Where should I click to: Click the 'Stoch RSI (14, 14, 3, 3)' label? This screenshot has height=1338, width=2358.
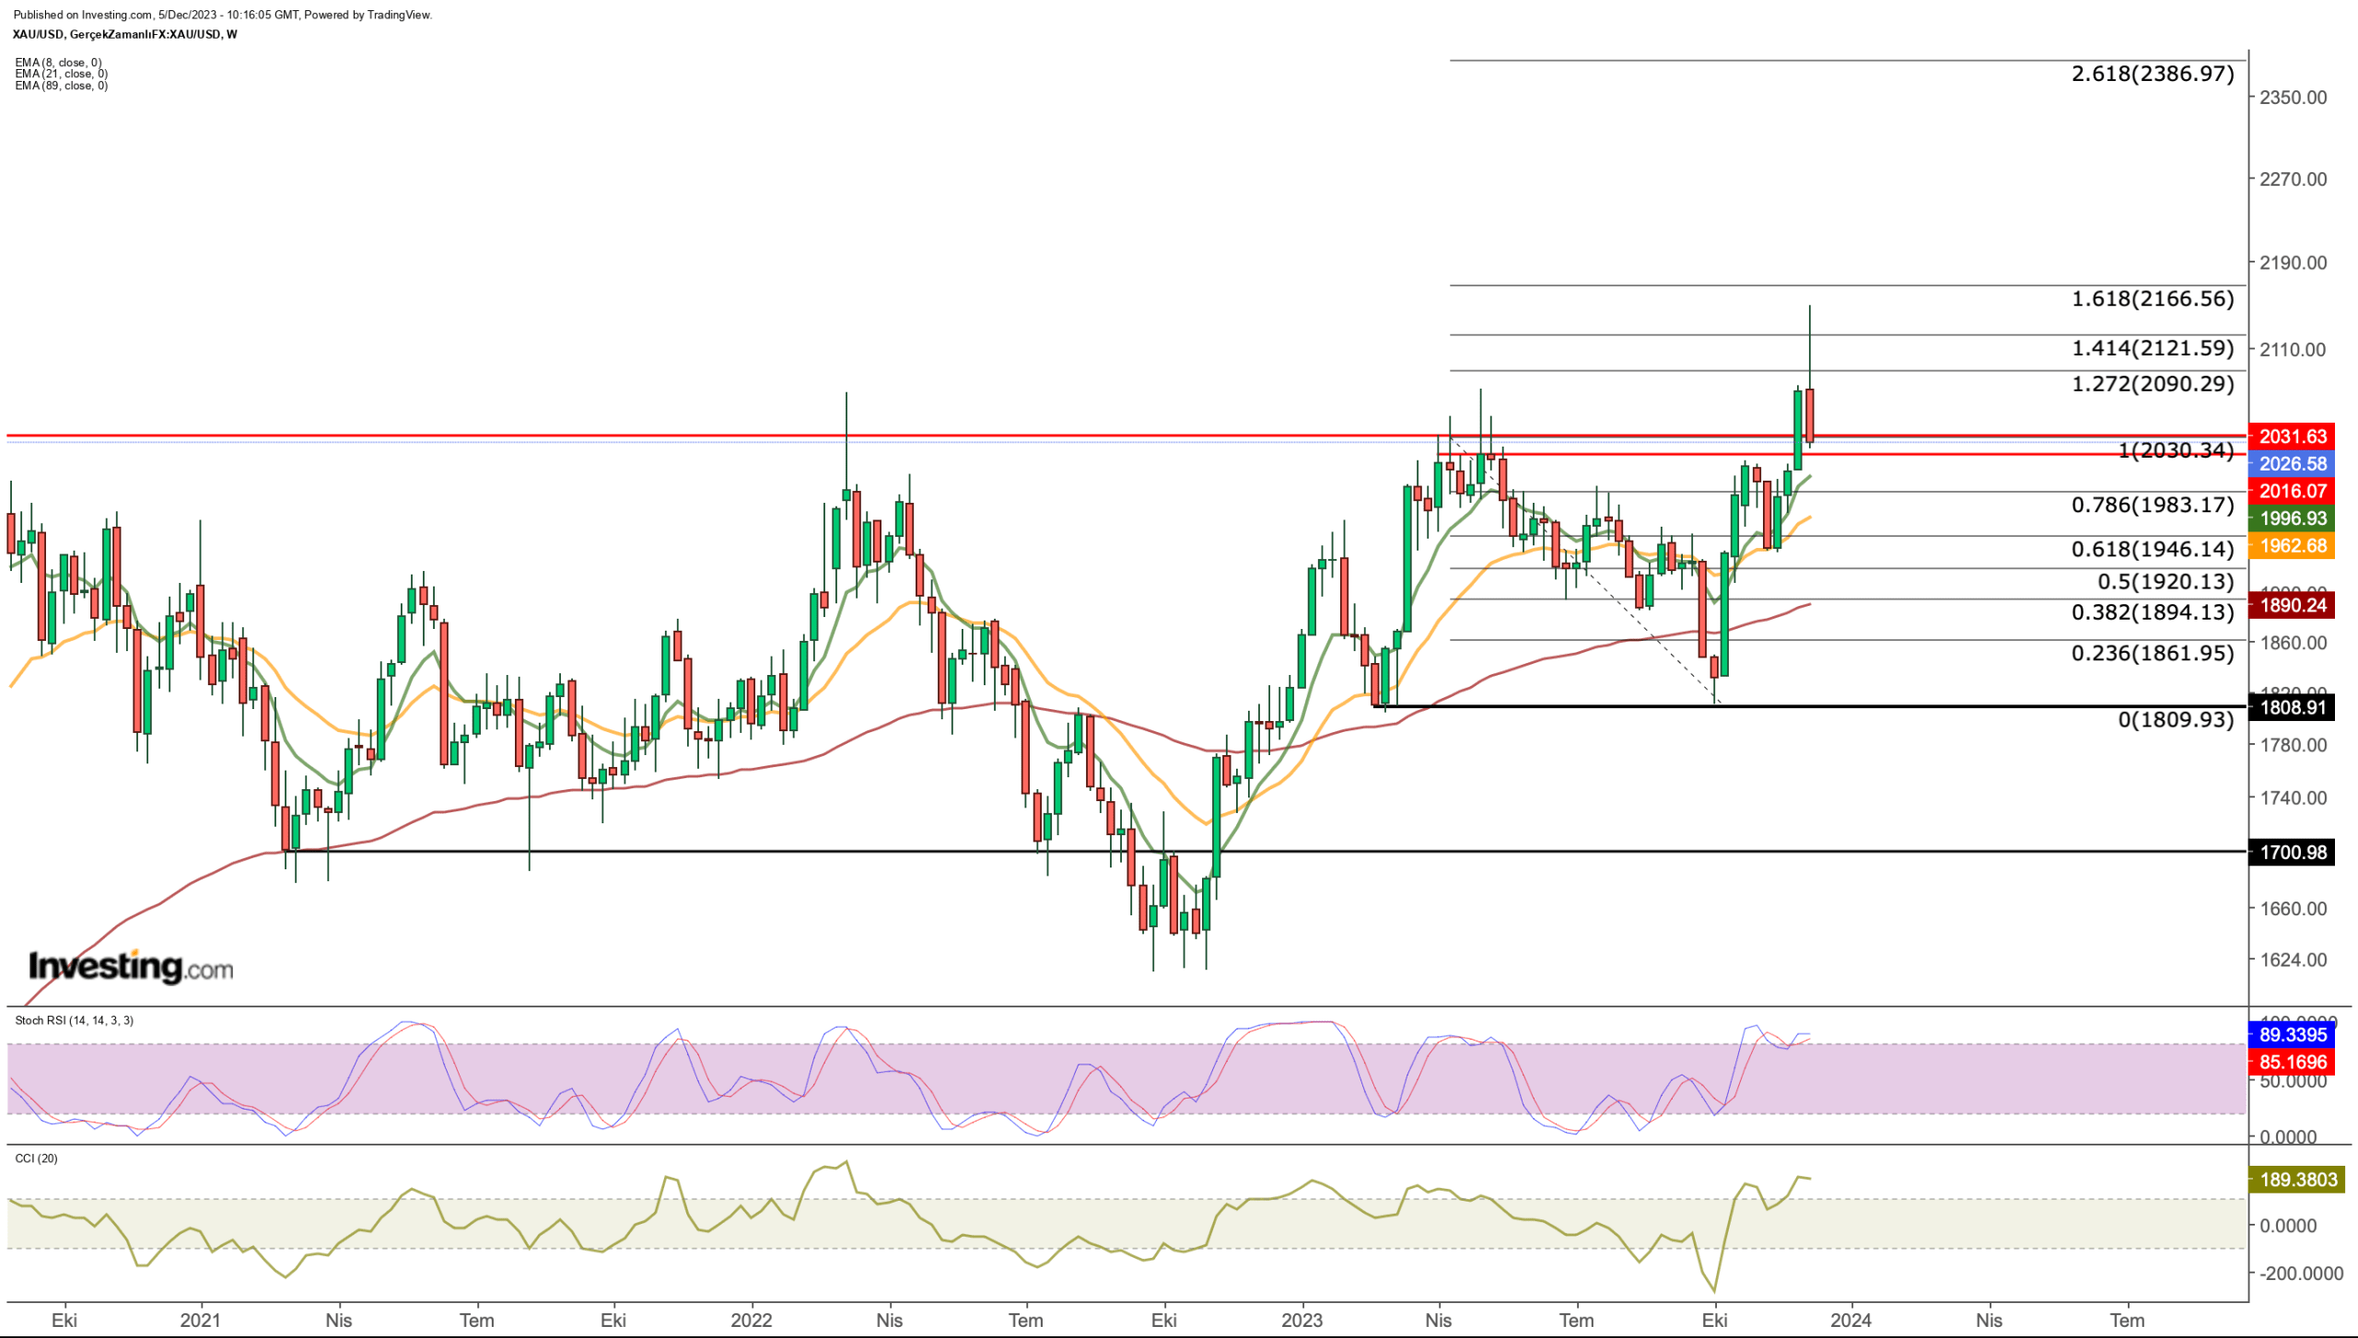74,1020
